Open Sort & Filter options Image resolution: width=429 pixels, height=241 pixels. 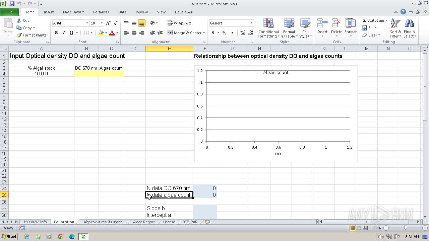(x=395, y=28)
